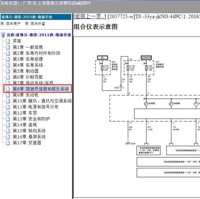The height and width of the screenshot is (199, 200).
Task: Open 第17章 变速器
Action: click(x=27, y=143)
